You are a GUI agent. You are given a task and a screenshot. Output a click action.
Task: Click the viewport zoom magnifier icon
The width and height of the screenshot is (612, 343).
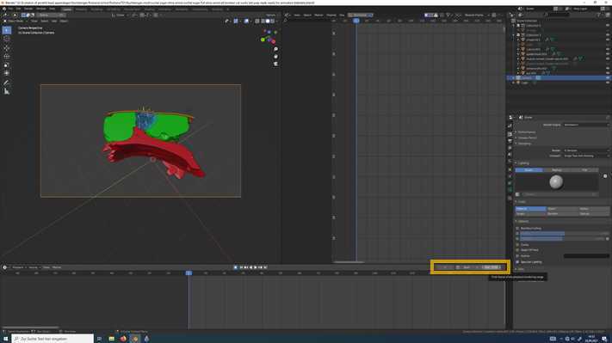pos(276,49)
